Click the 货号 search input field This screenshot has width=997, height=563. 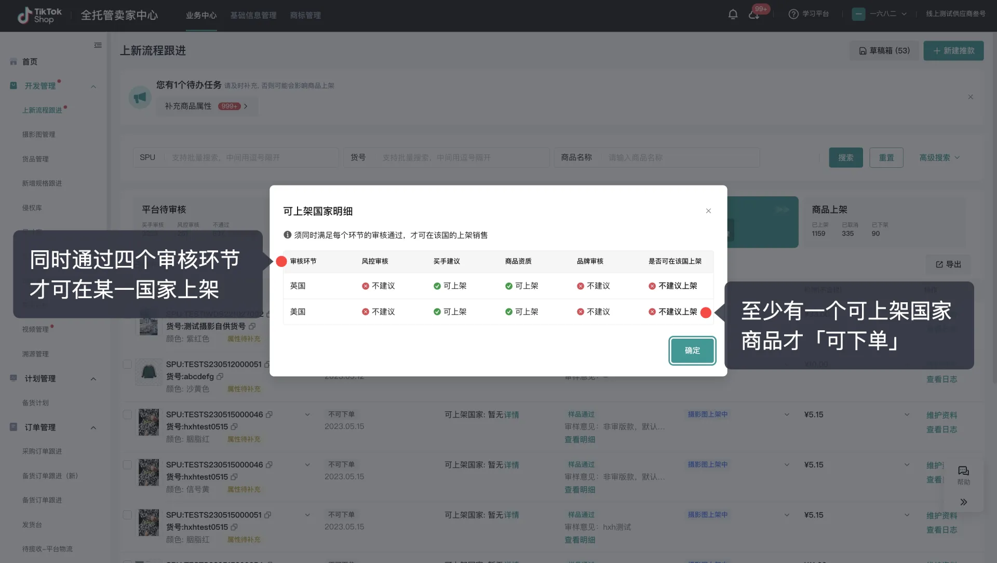coord(447,157)
